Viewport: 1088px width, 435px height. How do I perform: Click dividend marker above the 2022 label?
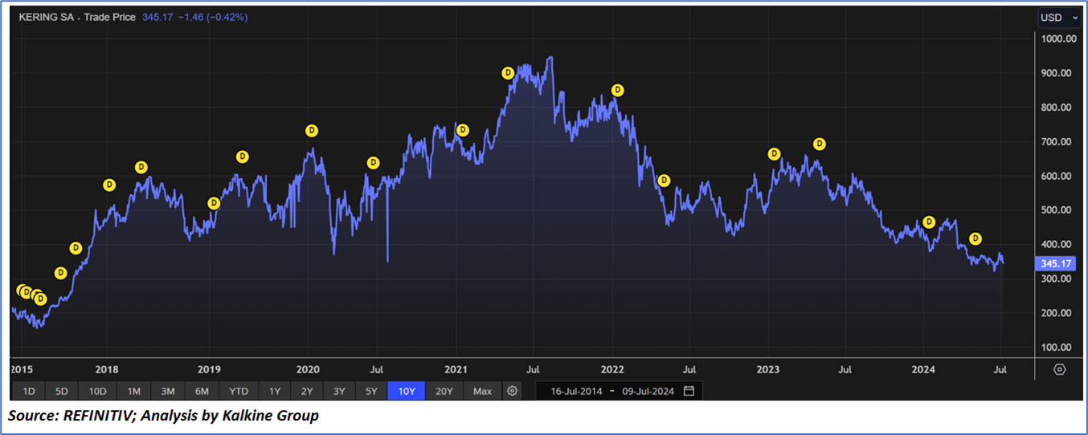[x=617, y=90]
